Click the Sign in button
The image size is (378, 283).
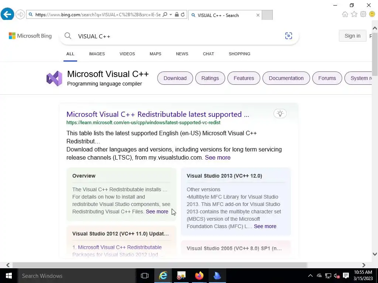tap(353, 36)
